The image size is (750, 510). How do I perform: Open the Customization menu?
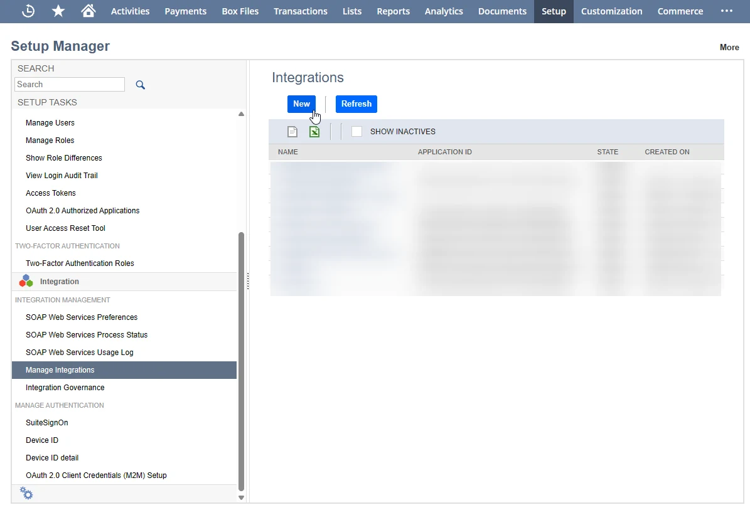612,11
